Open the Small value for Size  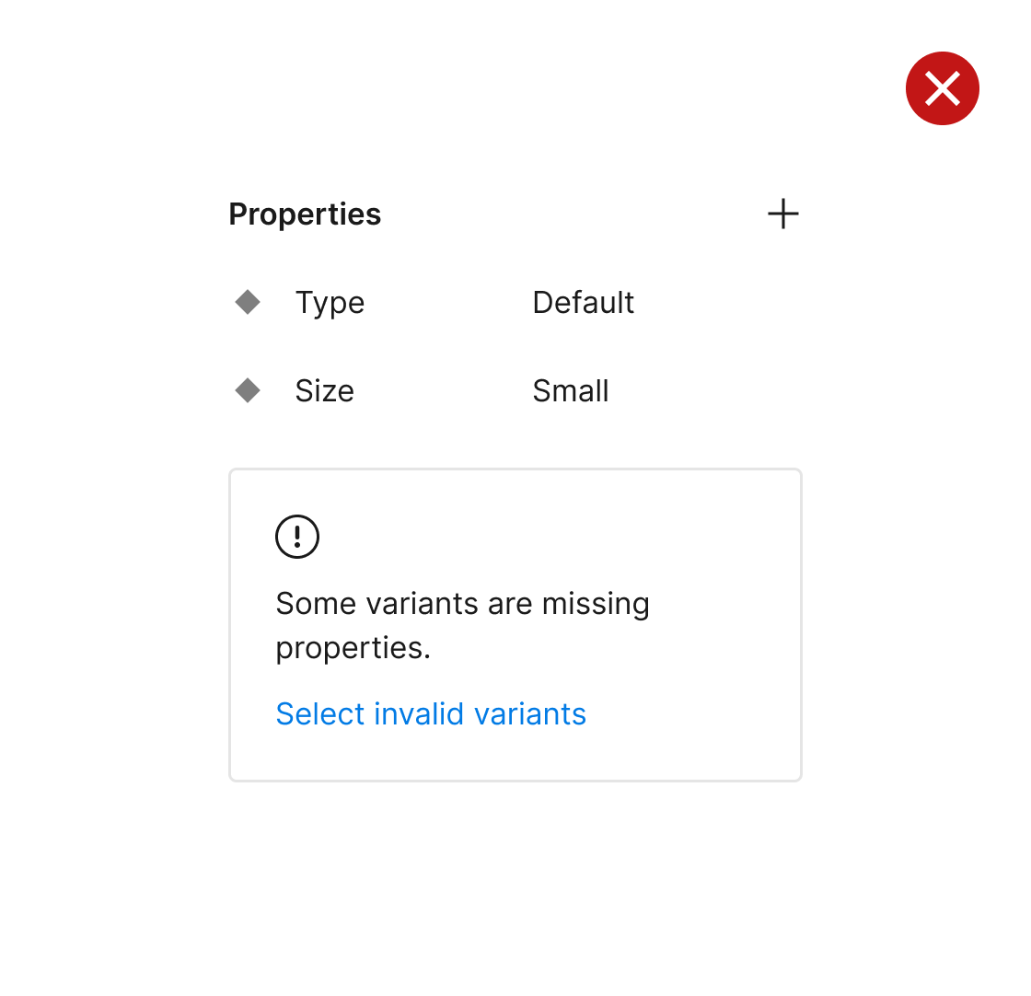tap(570, 391)
